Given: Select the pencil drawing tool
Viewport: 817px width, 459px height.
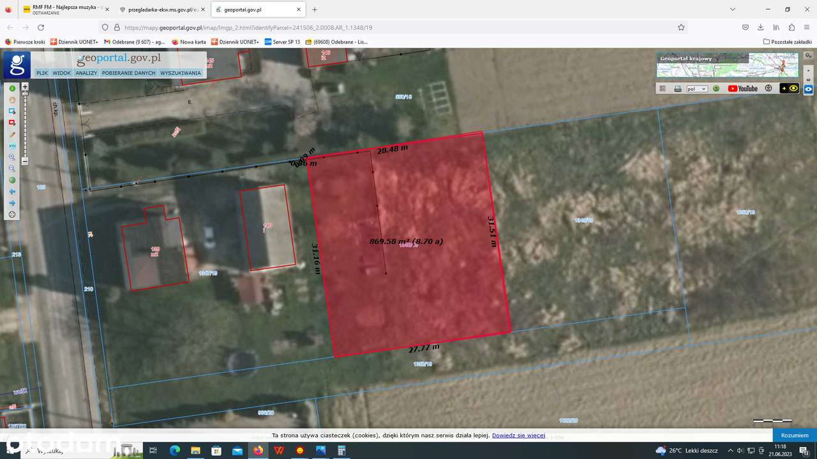Looking at the screenshot, I should pos(12,134).
